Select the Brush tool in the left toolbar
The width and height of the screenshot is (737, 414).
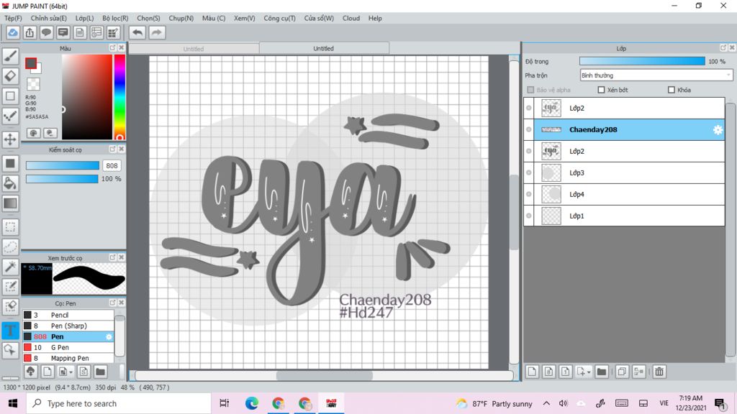point(10,56)
